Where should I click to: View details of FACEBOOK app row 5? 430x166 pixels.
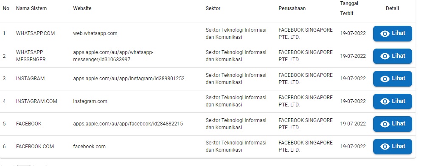point(392,124)
